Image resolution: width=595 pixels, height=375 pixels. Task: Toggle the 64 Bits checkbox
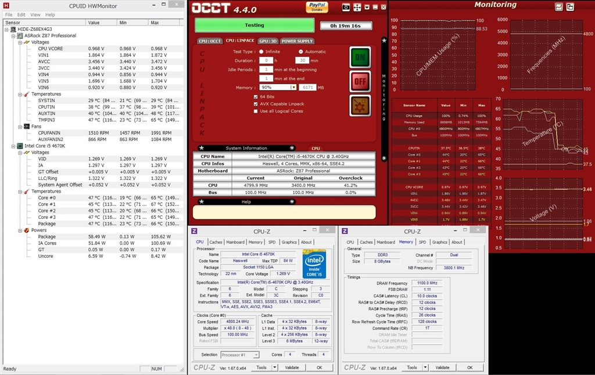pos(256,97)
